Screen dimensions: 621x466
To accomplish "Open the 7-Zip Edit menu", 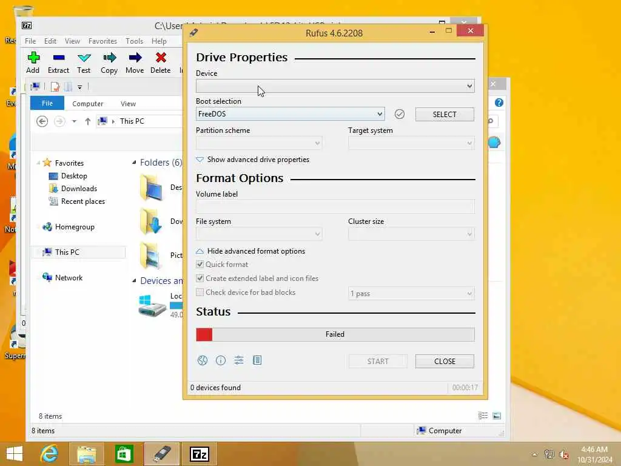I will (x=50, y=41).
